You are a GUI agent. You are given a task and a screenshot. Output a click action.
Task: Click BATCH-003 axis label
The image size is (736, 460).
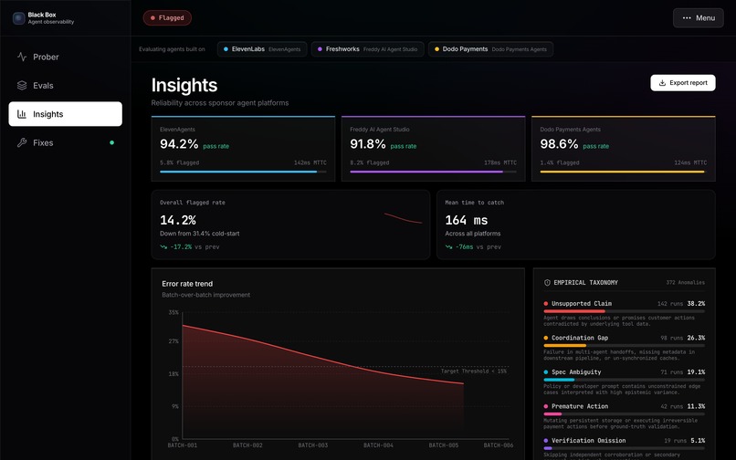(312, 445)
